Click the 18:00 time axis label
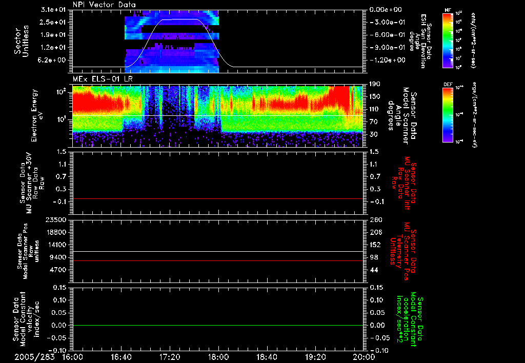The height and width of the screenshot is (363, 525). coord(218,357)
